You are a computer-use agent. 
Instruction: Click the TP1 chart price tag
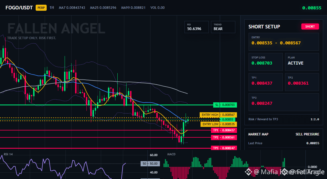[224, 130]
